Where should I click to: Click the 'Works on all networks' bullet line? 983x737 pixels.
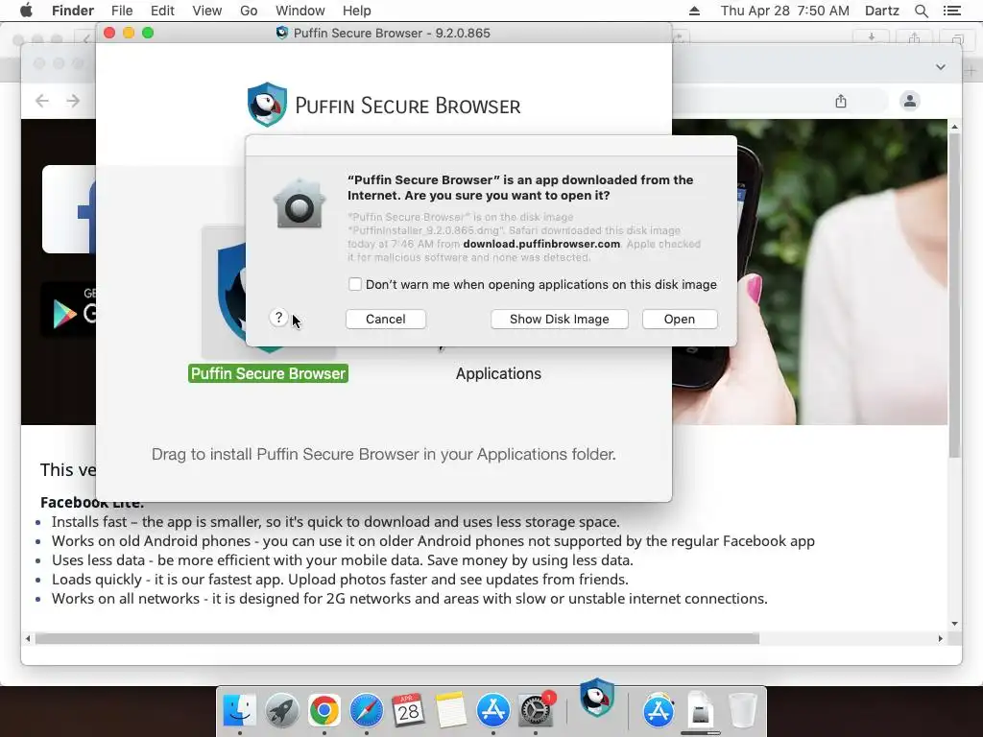click(x=409, y=599)
